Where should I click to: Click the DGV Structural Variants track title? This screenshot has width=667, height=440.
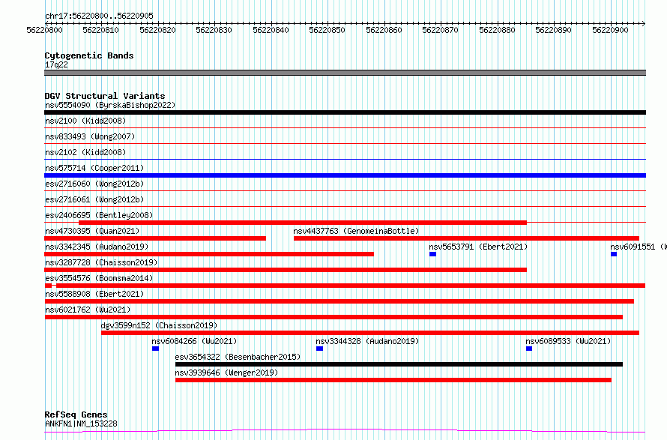coord(105,96)
